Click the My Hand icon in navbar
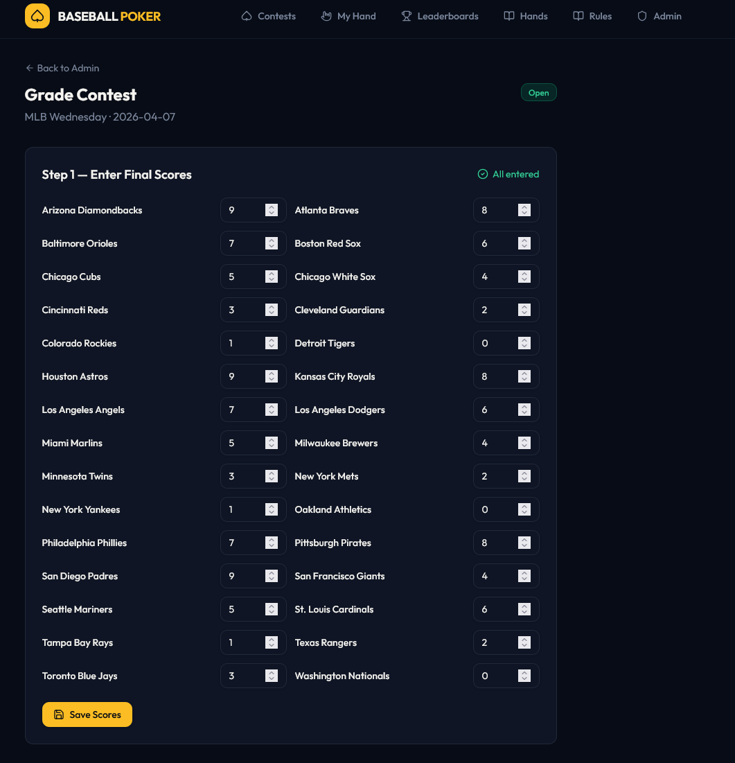This screenshot has height=763, width=735. 326,16
